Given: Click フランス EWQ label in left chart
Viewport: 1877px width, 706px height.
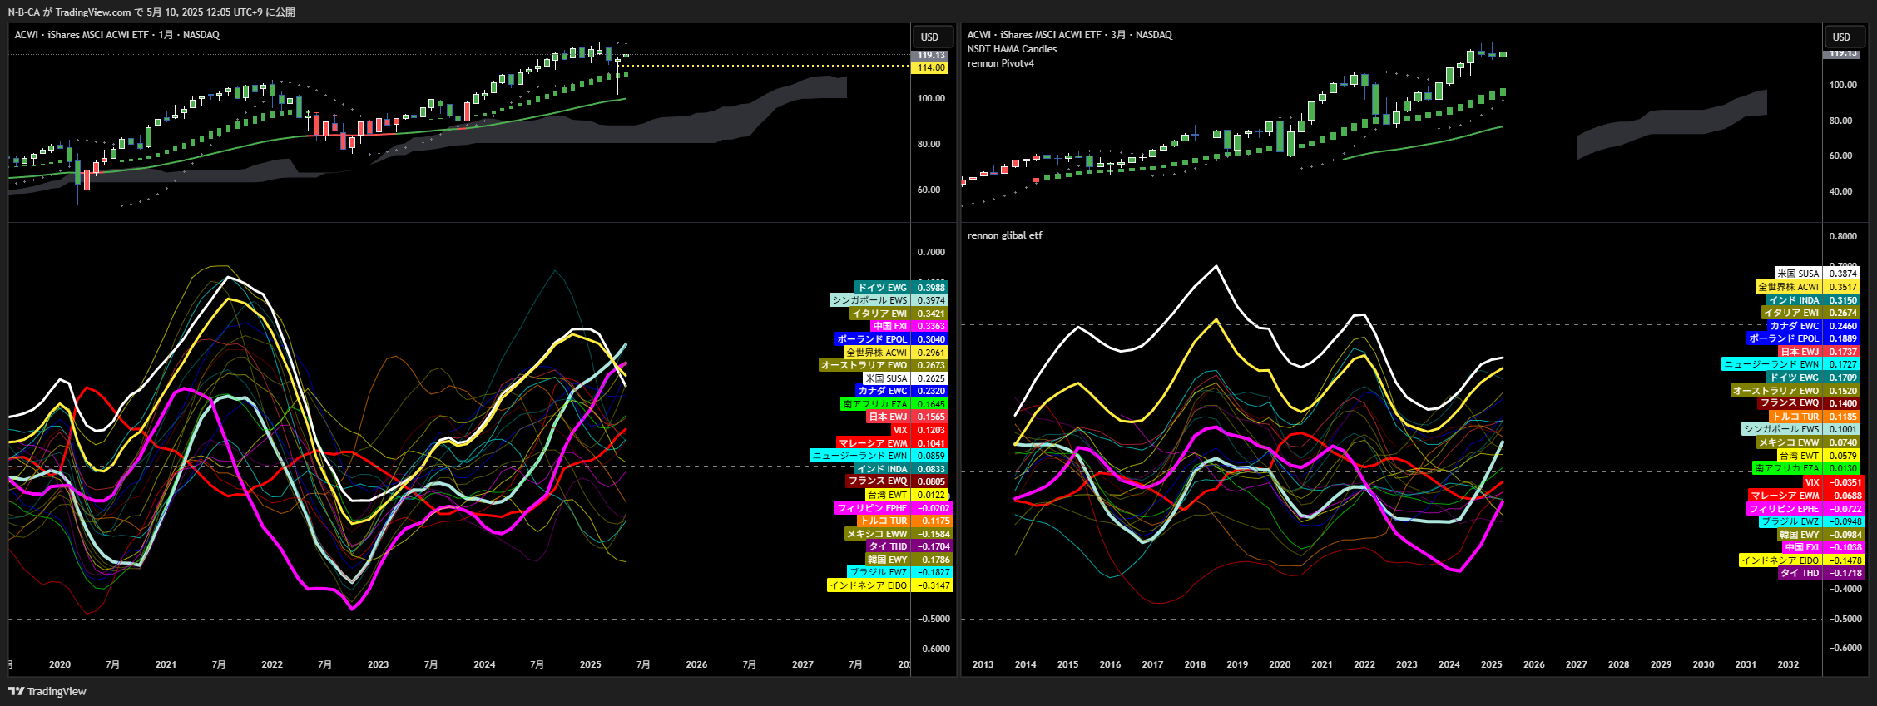Looking at the screenshot, I should (879, 481).
